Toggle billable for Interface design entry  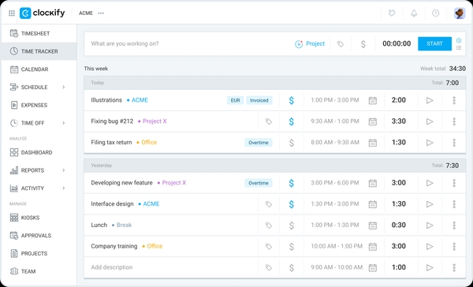tap(291, 204)
